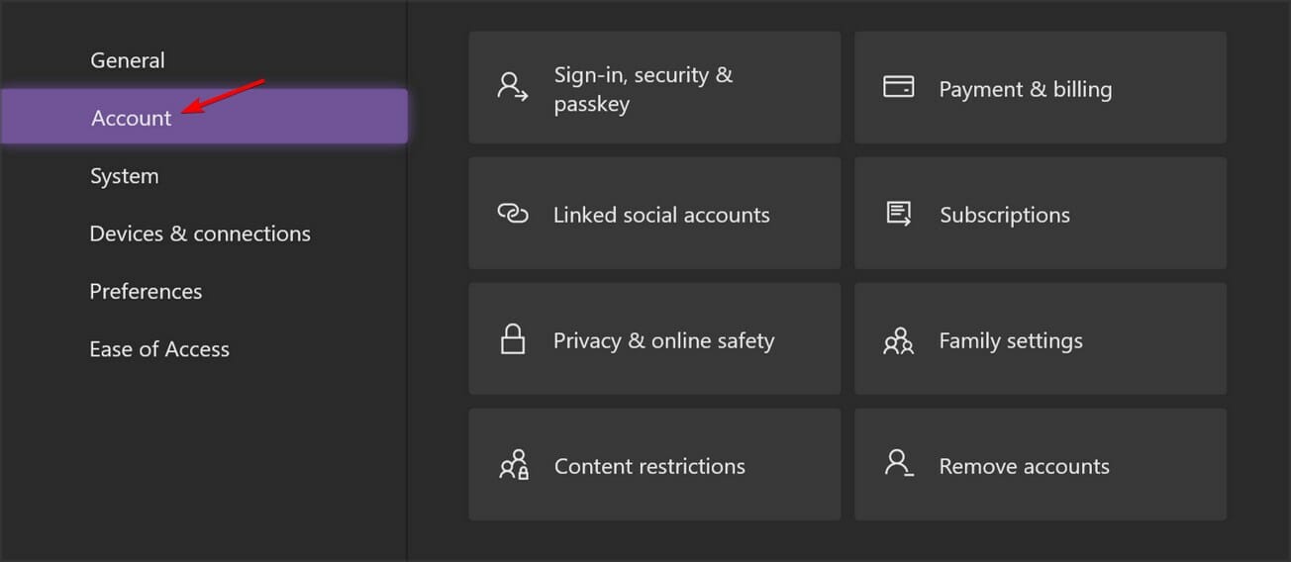The width and height of the screenshot is (1291, 562).
Task: Click the chain link icon for Linked social accounts
Action: (512, 213)
